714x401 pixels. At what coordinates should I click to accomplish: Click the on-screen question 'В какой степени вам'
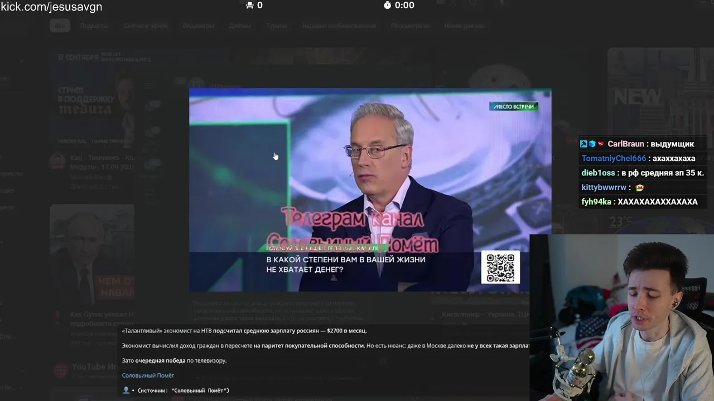(x=345, y=265)
